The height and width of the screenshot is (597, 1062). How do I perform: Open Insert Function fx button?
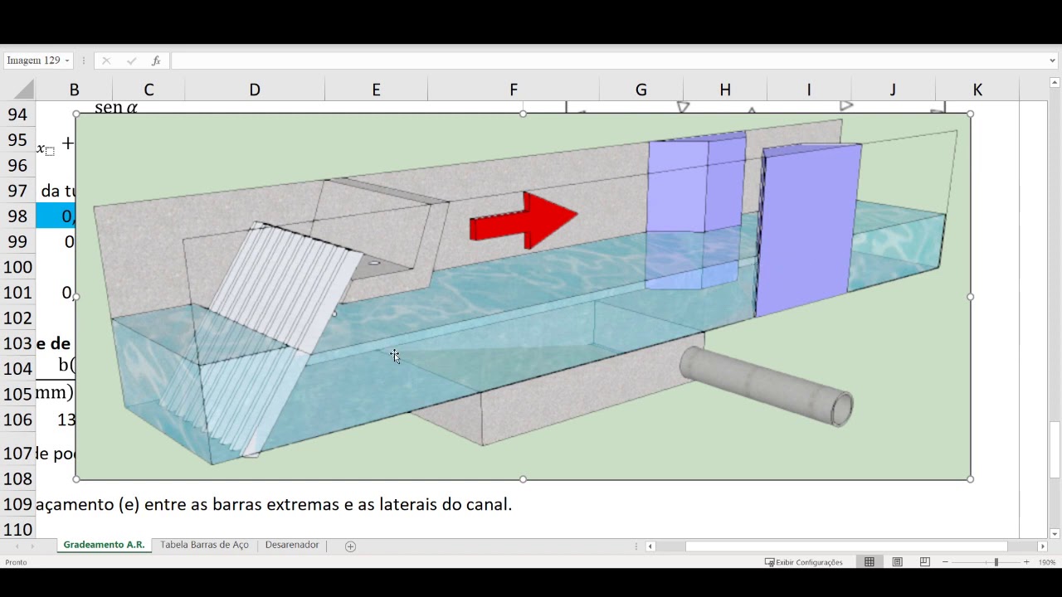tap(156, 61)
